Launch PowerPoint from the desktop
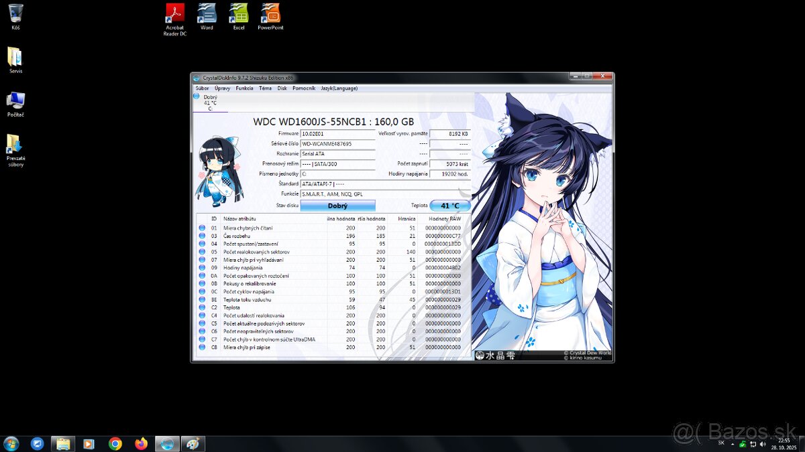 [x=270, y=13]
